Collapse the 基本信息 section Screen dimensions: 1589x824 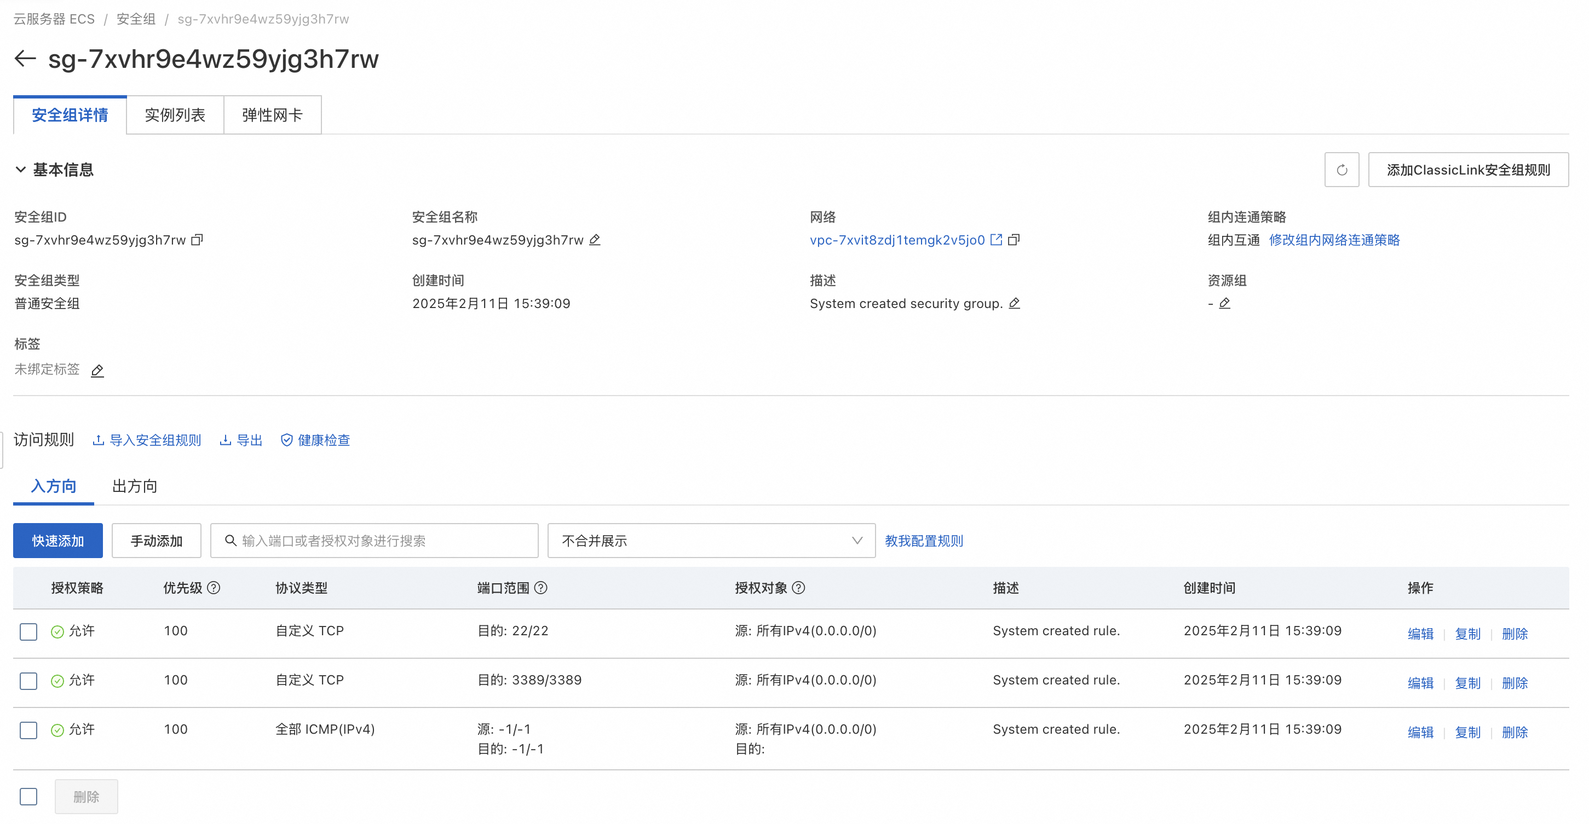[x=20, y=170]
